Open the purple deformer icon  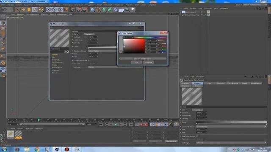[x=116, y=9]
